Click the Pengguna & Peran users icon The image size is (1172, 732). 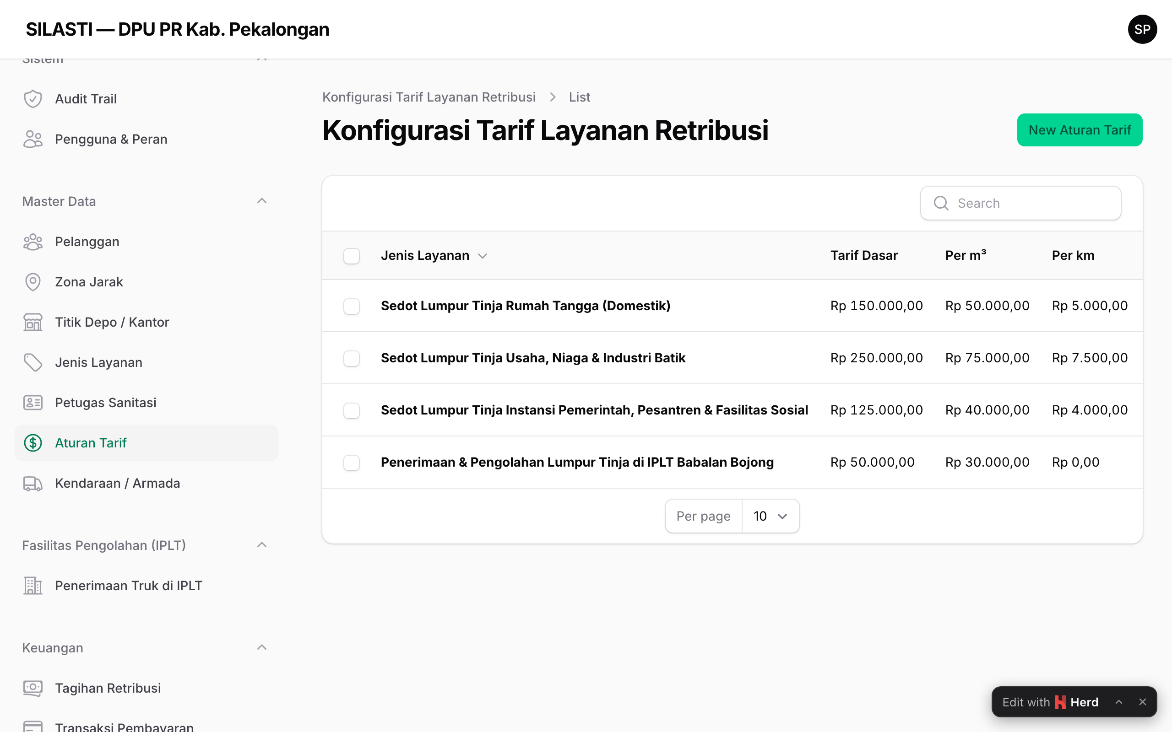tap(33, 139)
